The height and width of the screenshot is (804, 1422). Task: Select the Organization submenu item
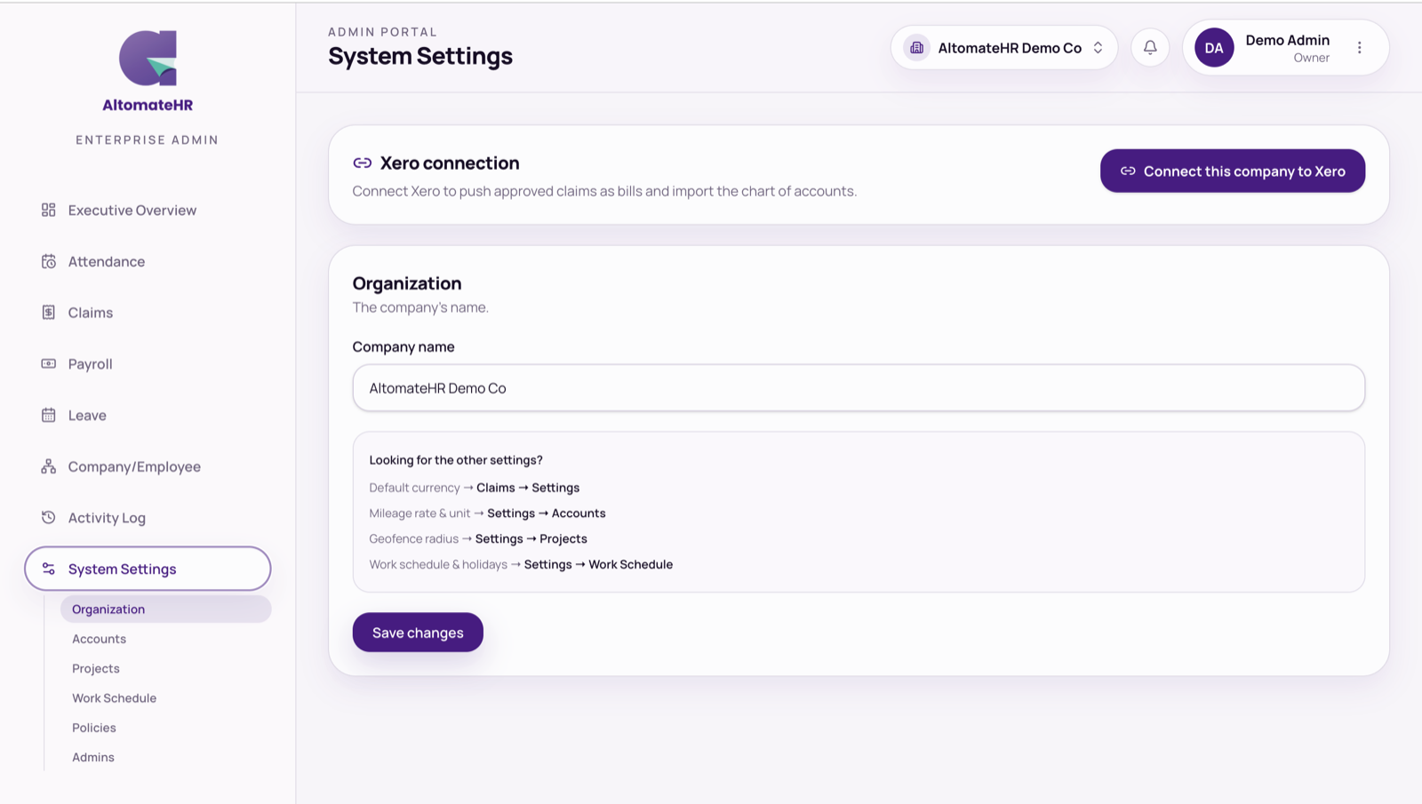pos(165,609)
